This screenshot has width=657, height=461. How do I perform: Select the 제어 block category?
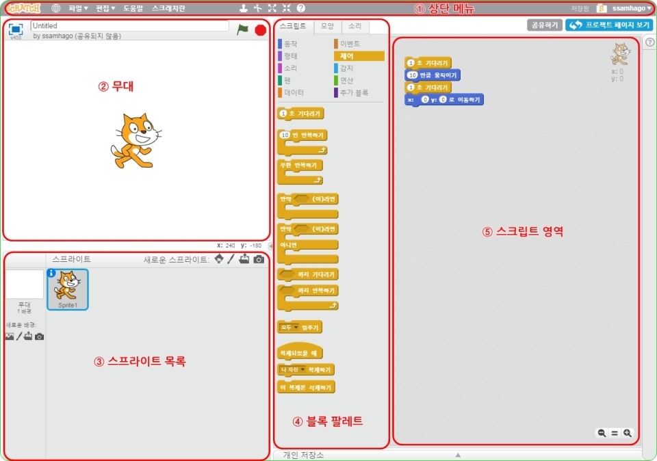coord(359,55)
